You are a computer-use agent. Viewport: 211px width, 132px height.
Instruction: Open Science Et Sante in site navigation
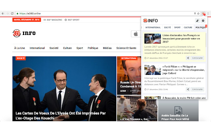click(x=126, y=48)
